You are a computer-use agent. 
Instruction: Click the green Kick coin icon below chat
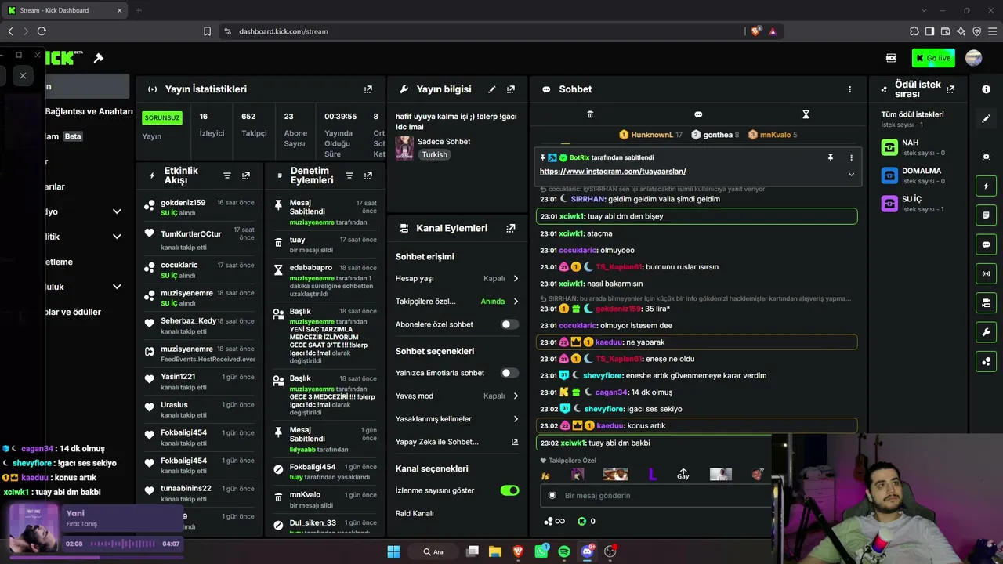point(581,521)
